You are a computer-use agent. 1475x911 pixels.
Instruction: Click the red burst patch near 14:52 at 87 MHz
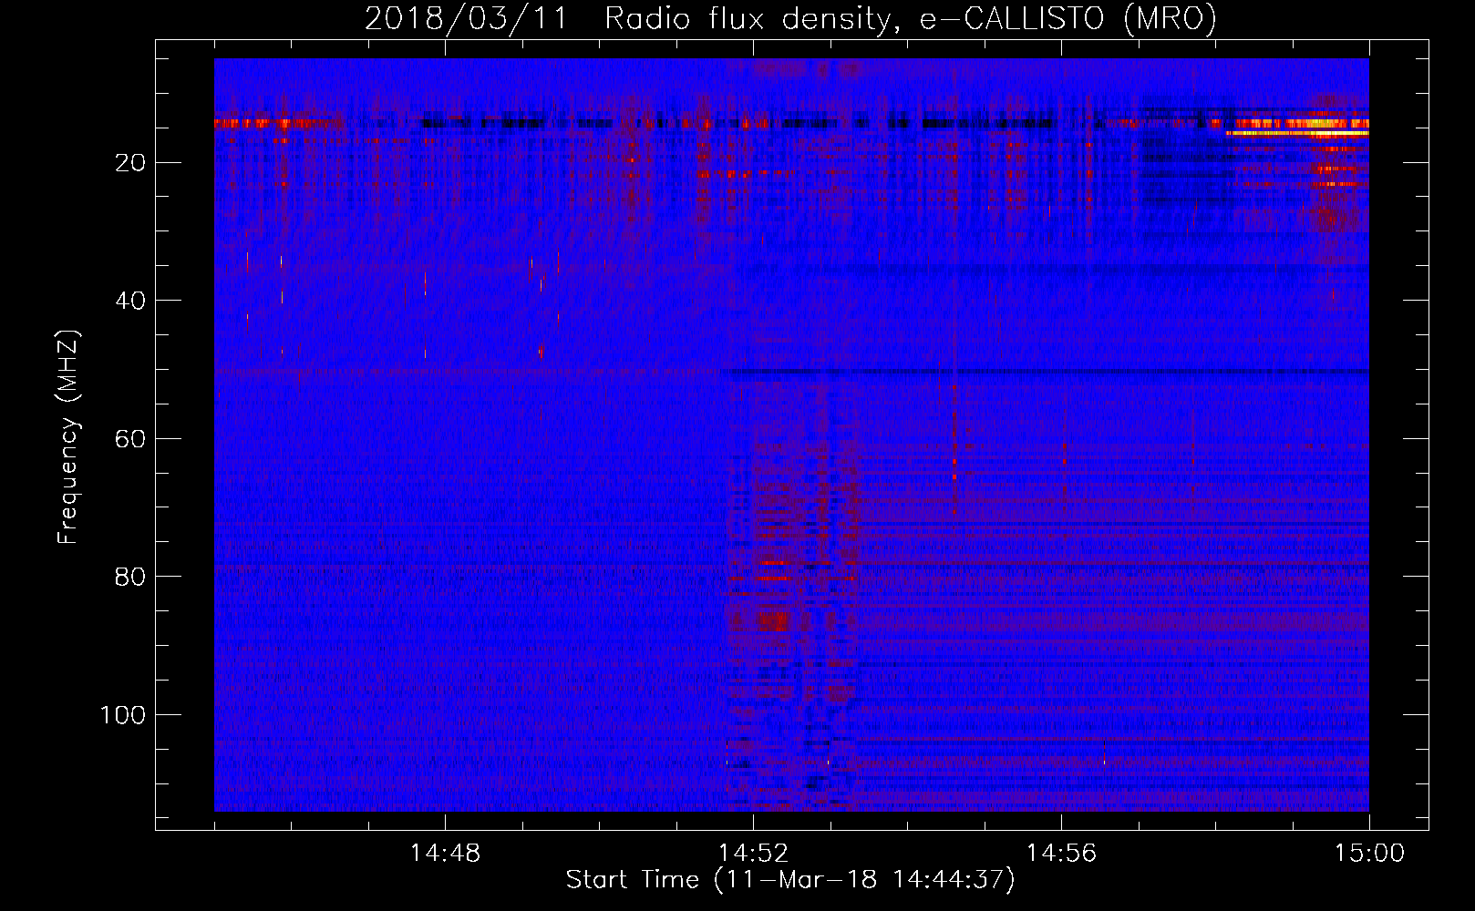[773, 622]
